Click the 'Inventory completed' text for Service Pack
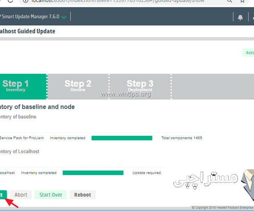254x211 pixels. pos(68,138)
